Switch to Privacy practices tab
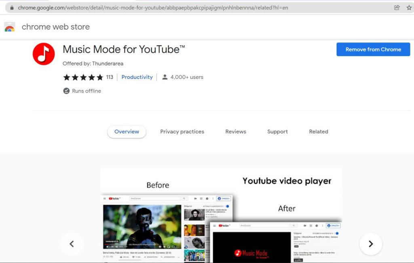The width and height of the screenshot is (414, 263). pos(182,131)
